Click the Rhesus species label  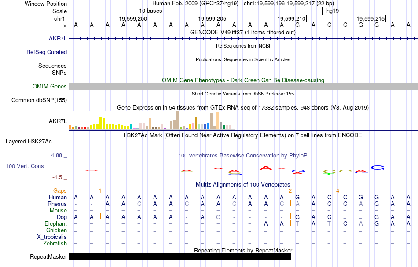click(x=57, y=204)
